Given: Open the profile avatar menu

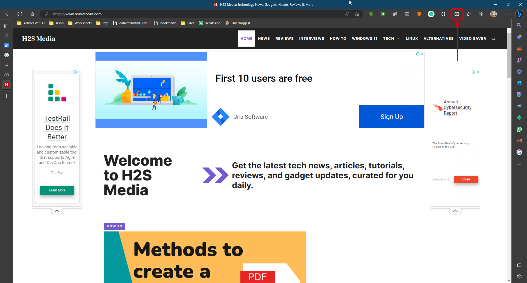Looking at the screenshot, I should [494, 14].
